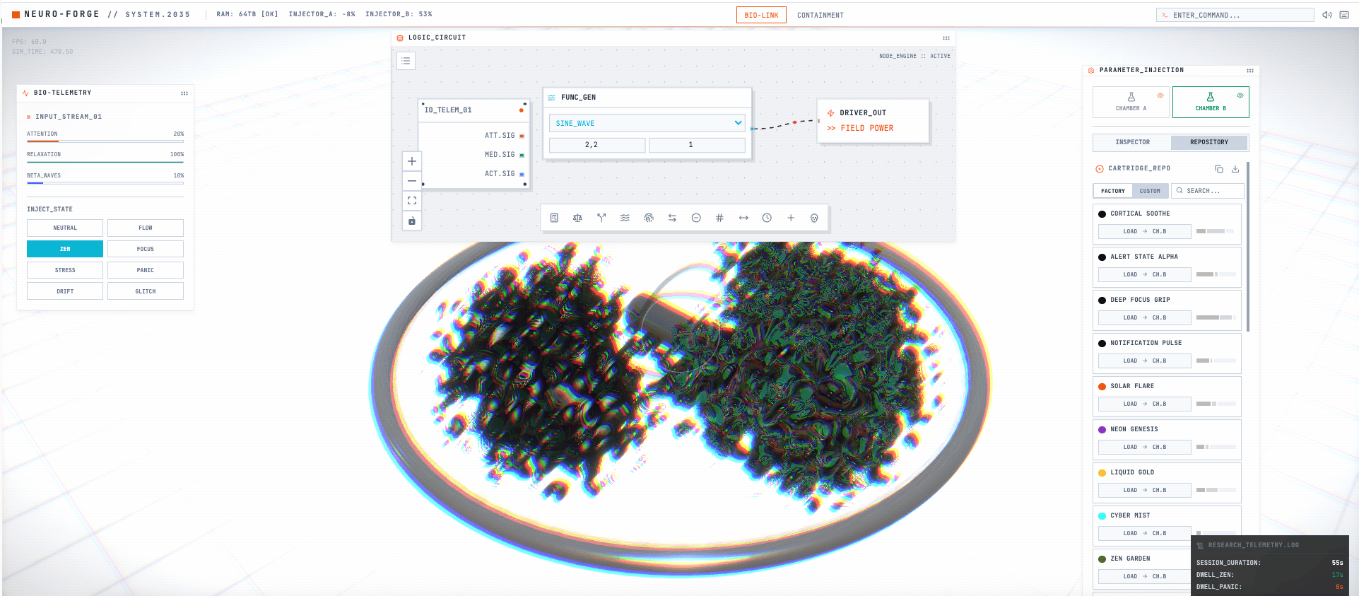Add the clock timer node
This screenshot has width=1359, height=596.
tap(767, 218)
